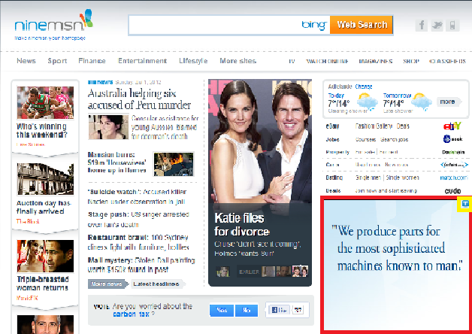
Task: Click the Domain logo beside Property
Action: click(453, 152)
